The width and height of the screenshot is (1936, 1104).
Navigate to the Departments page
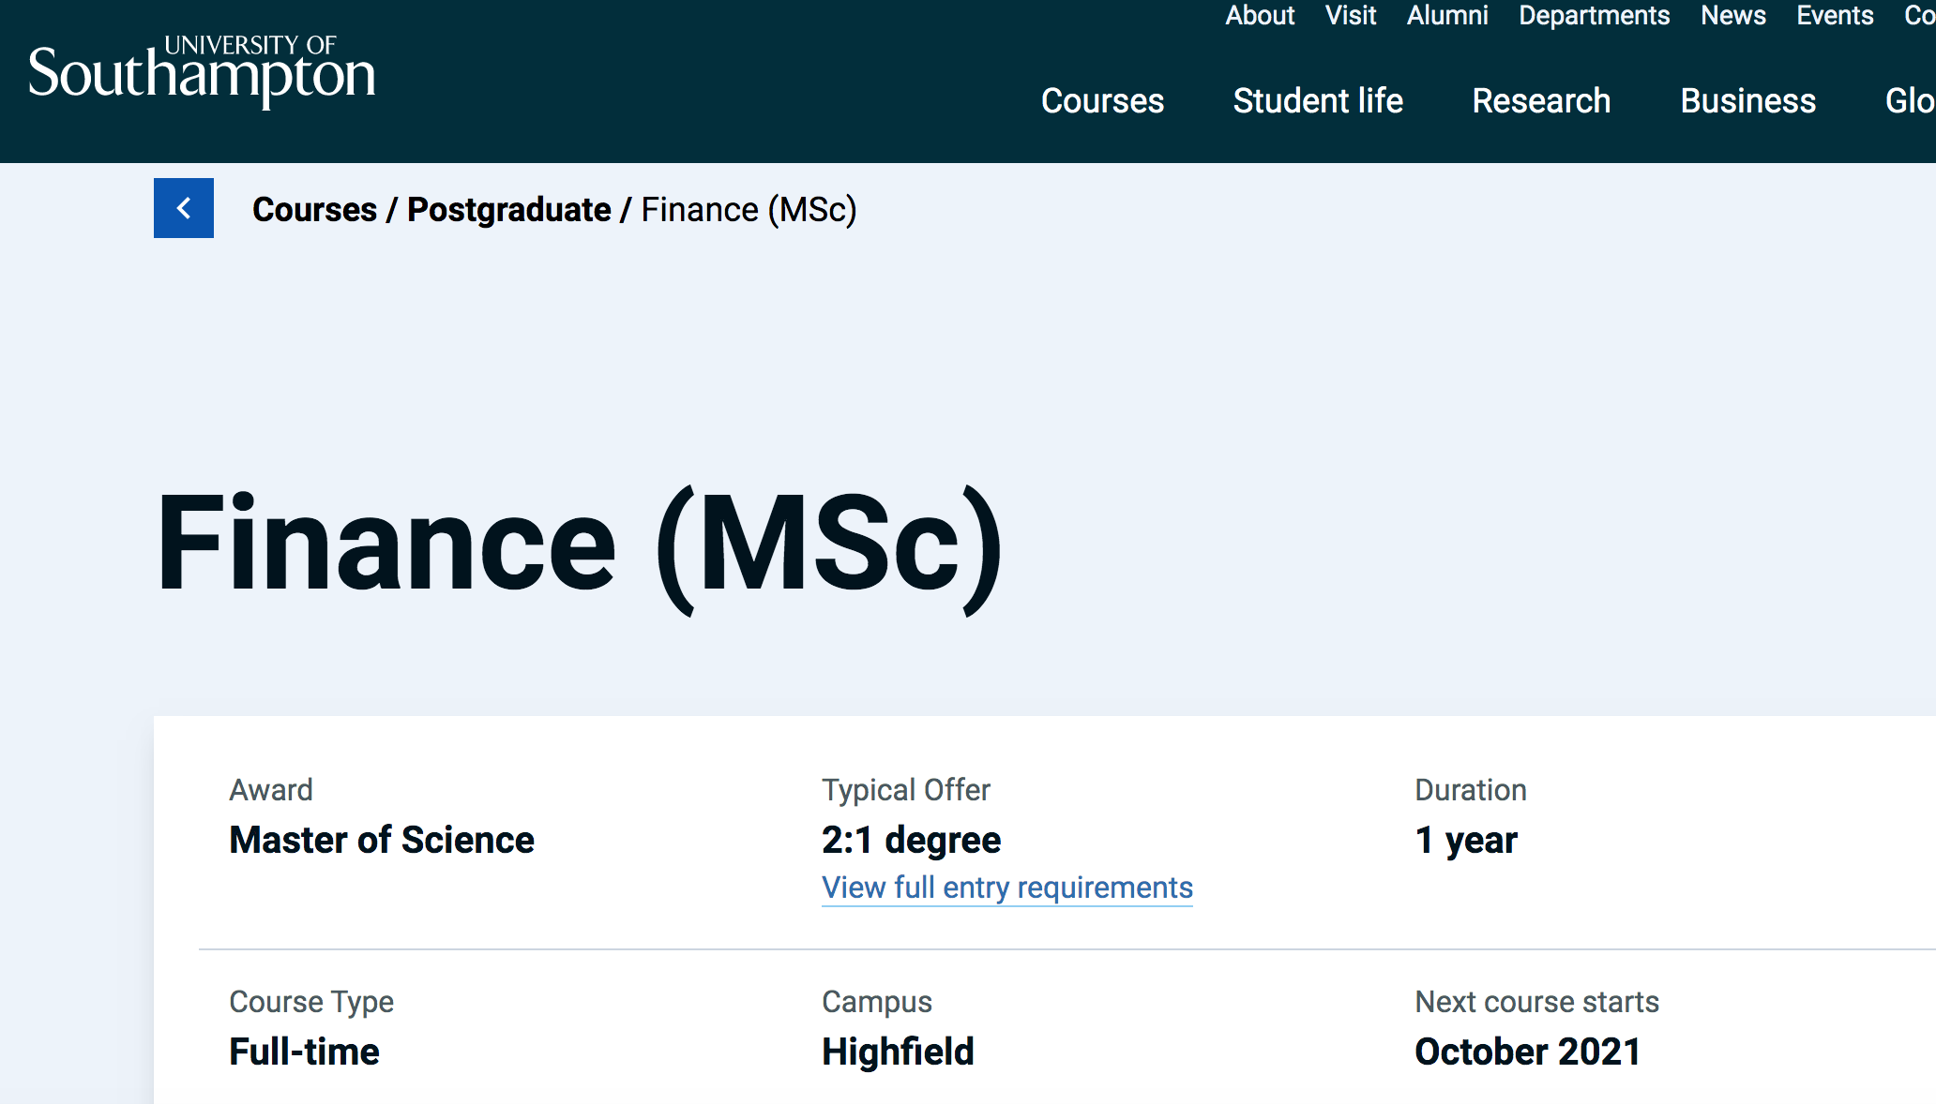point(1595,16)
